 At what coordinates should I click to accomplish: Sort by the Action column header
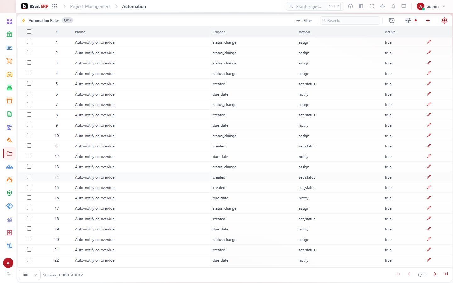(304, 32)
